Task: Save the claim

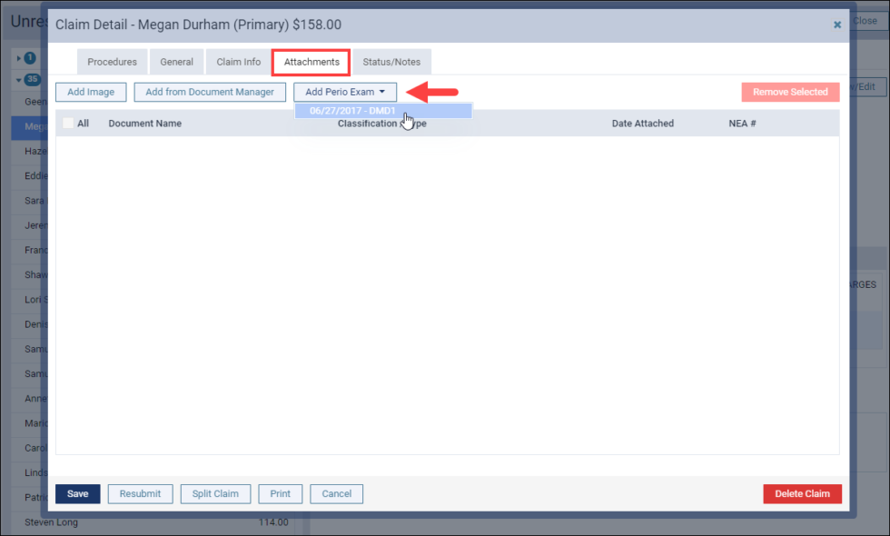Action: (78, 493)
